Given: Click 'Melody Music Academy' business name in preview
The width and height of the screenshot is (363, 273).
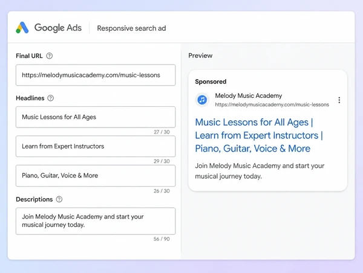Looking at the screenshot, I should [x=249, y=95].
